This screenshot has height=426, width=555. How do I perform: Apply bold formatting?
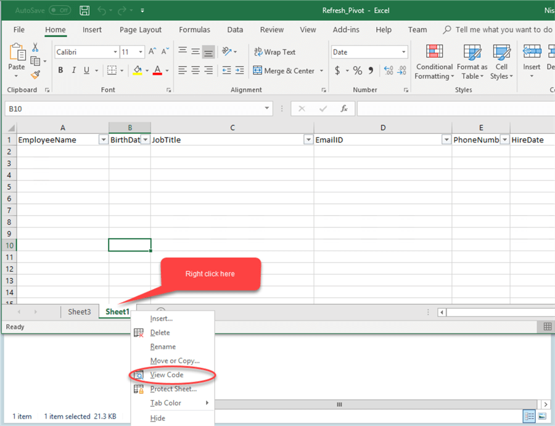tap(60, 70)
